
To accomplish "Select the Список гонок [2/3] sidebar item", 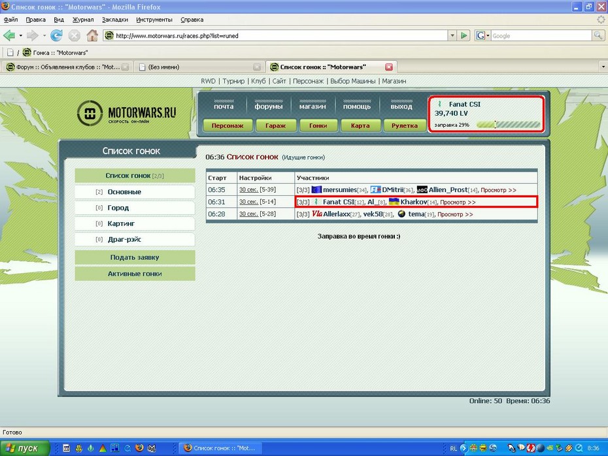I will point(135,176).
